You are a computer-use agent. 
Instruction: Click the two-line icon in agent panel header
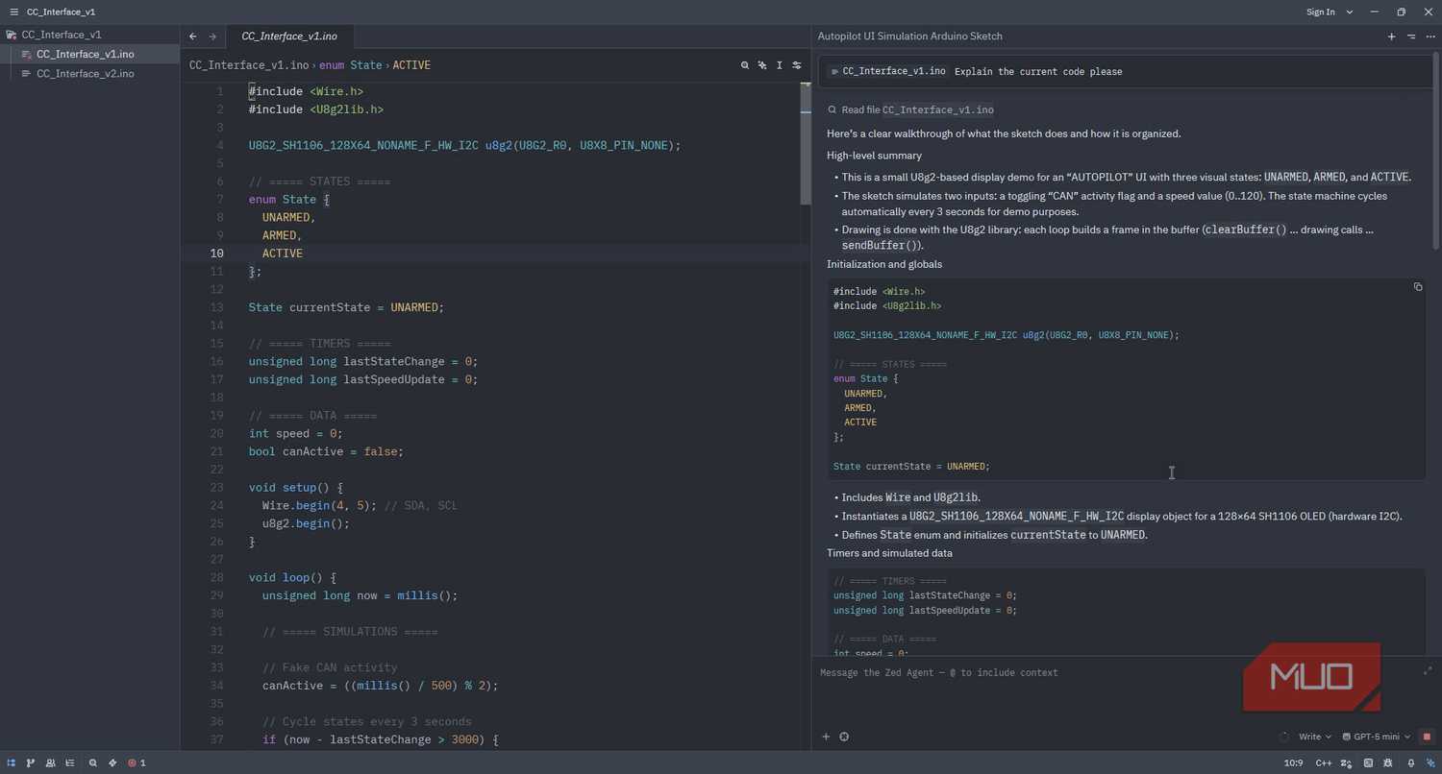(x=1411, y=36)
